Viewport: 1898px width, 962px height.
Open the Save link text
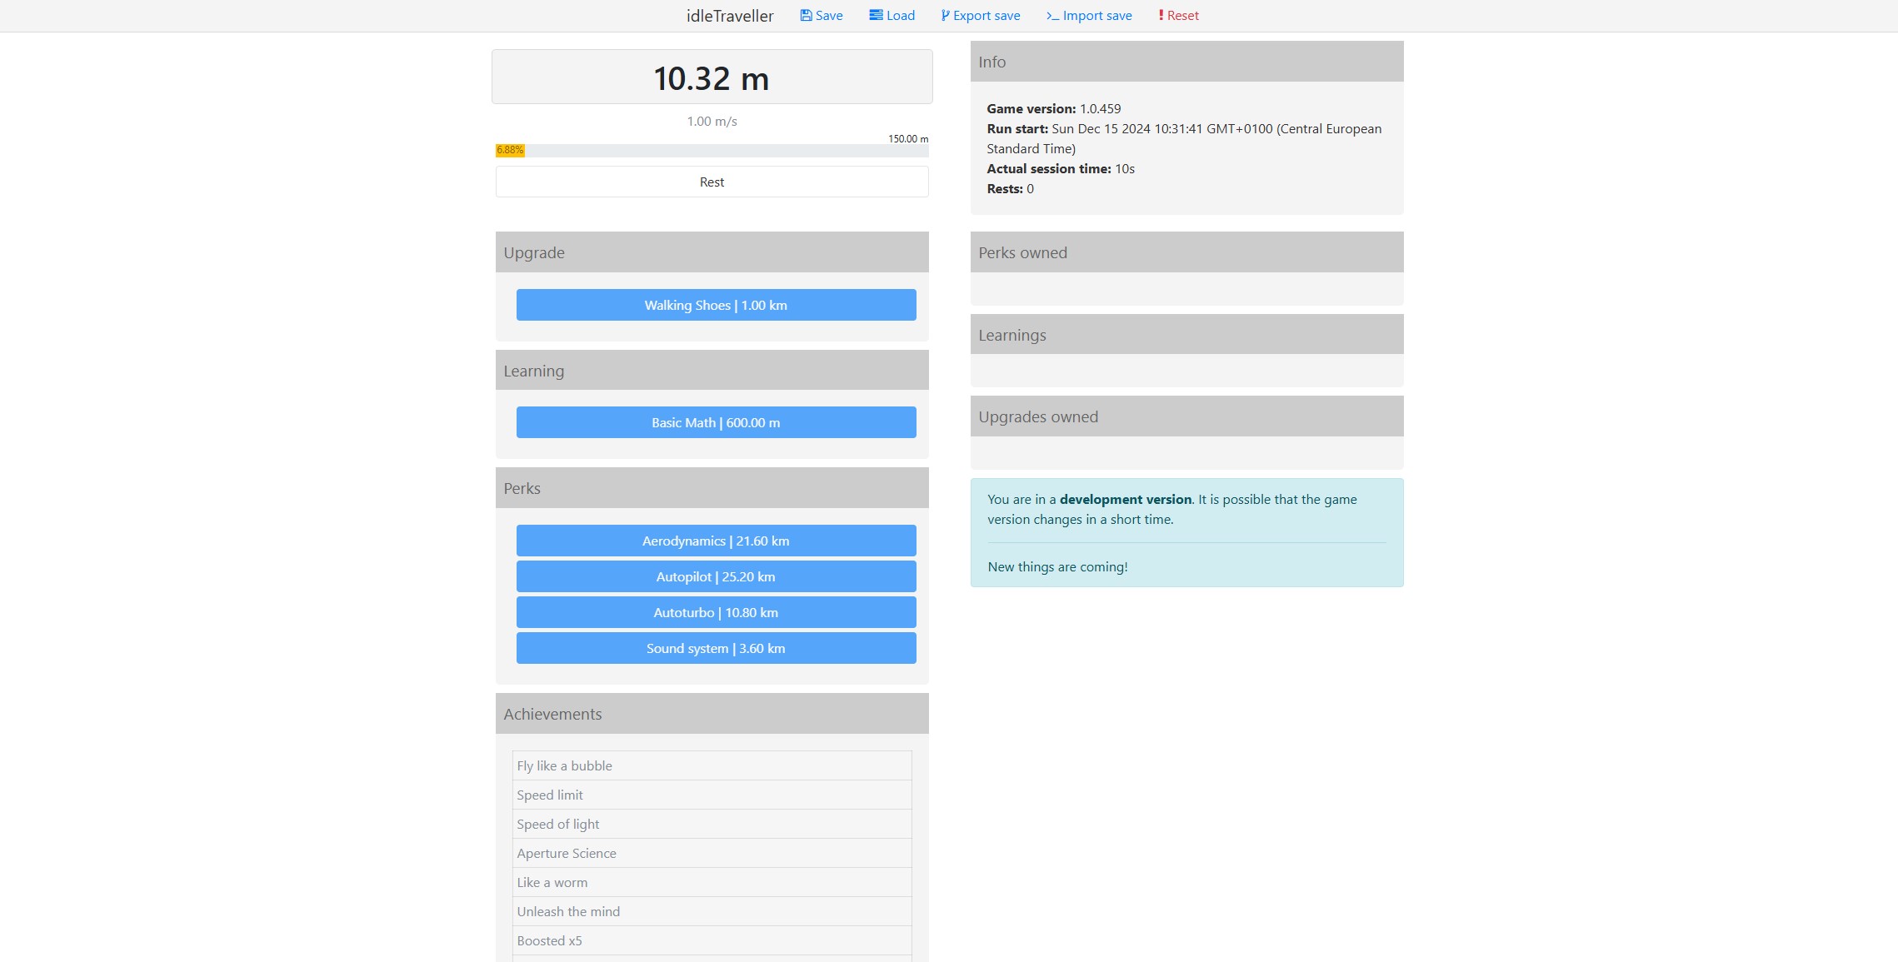tap(829, 15)
